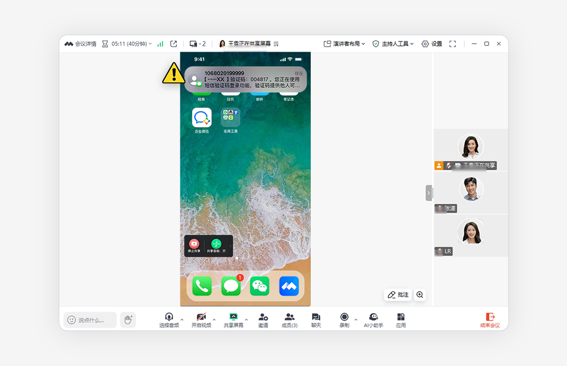The height and width of the screenshot is (366, 567).
Task: Collapse the participant side panel arrow
Action: (x=429, y=193)
